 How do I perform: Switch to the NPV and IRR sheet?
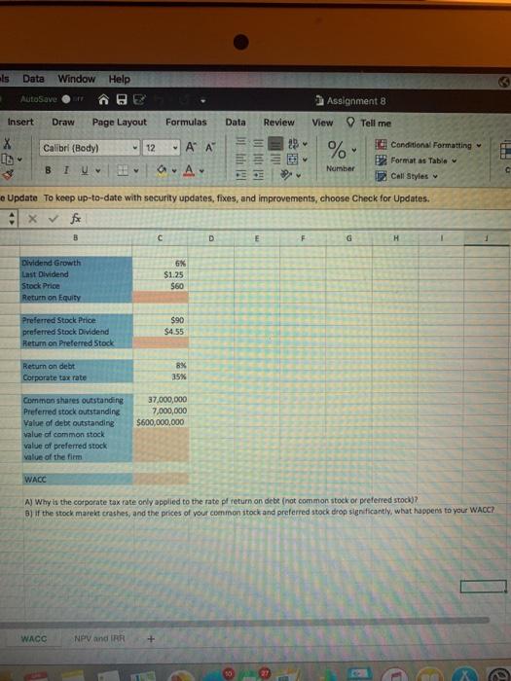[x=99, y=638]
